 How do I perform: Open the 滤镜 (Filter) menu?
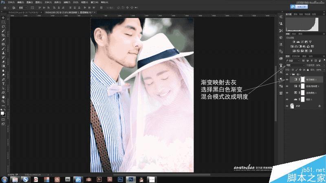point(66,2)
